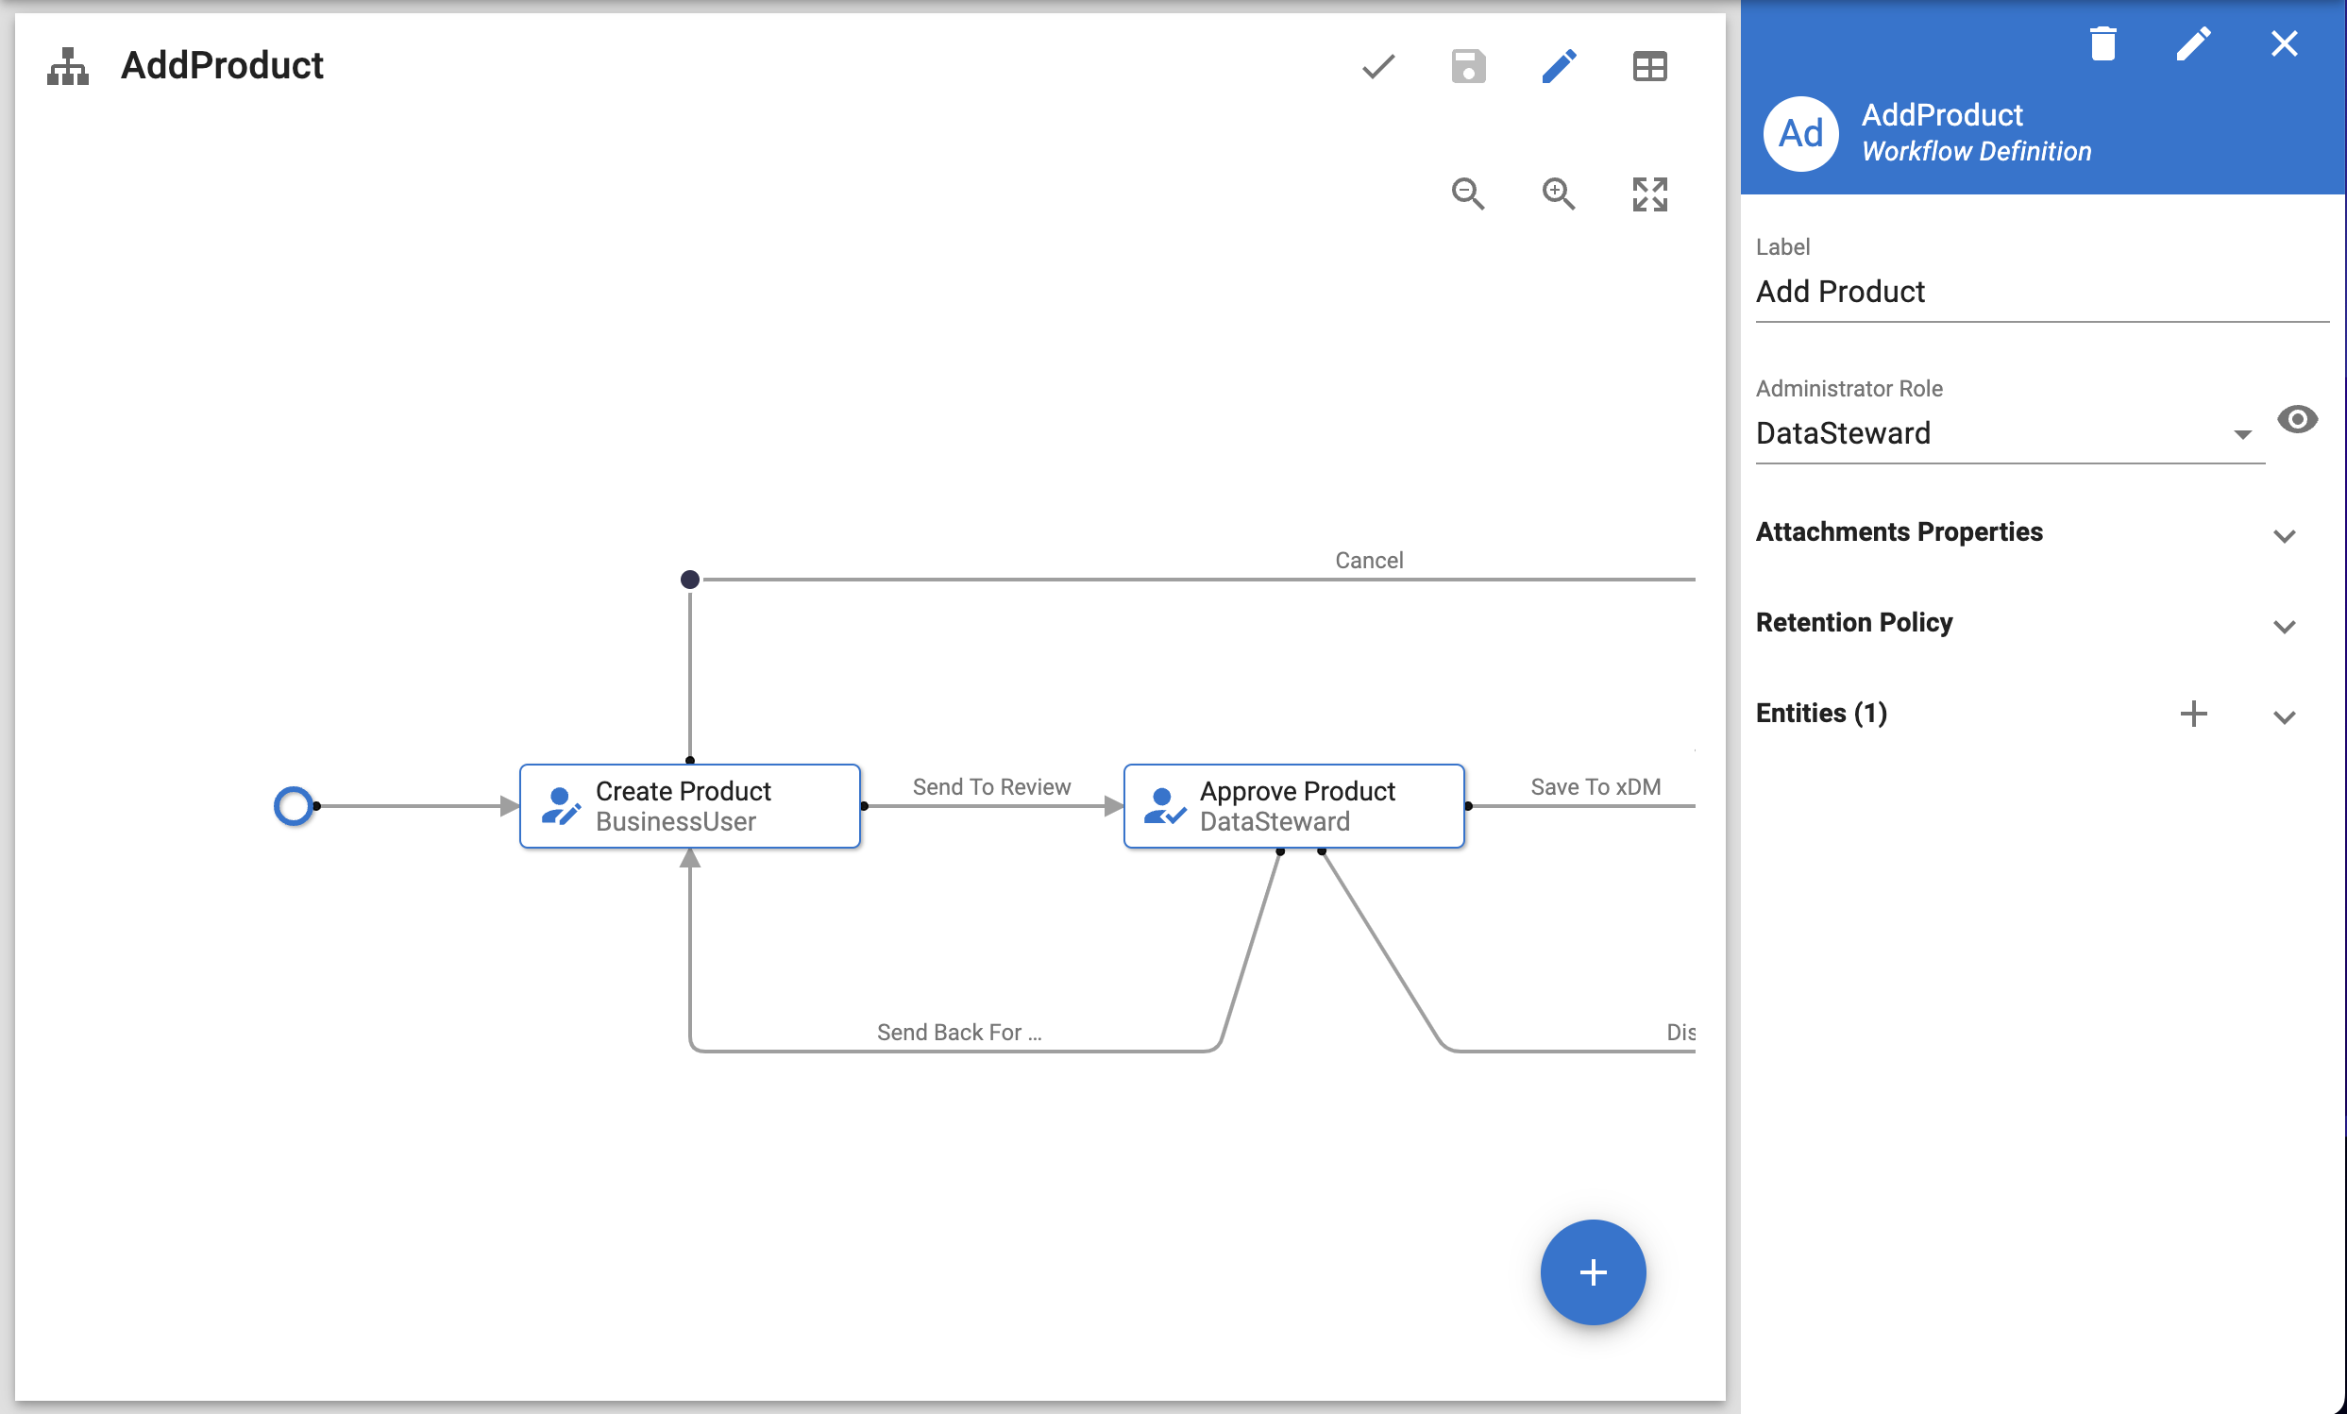Select the fit-to-screen expand icon
This screenshot has width=2347, height=1414.
coord(1648,194)
